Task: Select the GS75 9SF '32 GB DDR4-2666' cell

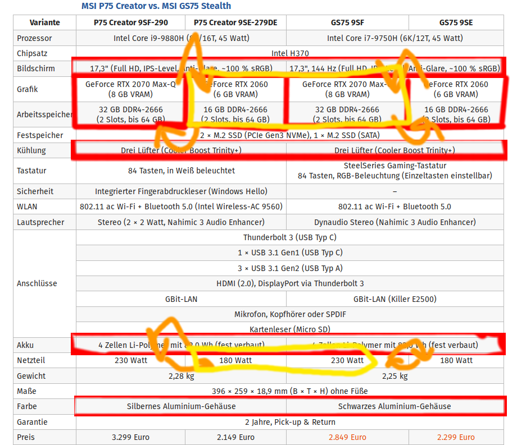Action: point(347,114)
